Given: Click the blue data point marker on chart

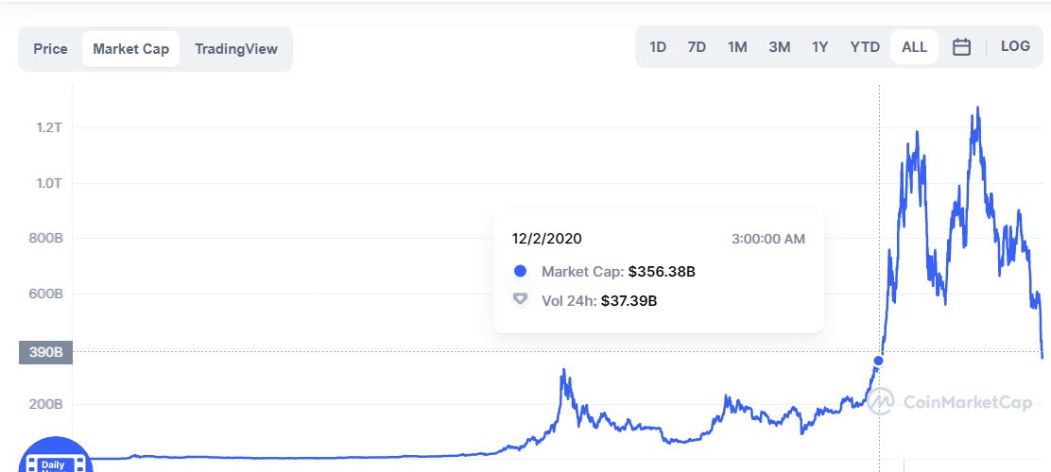Looking at the screenshot, I should point(878,361).
